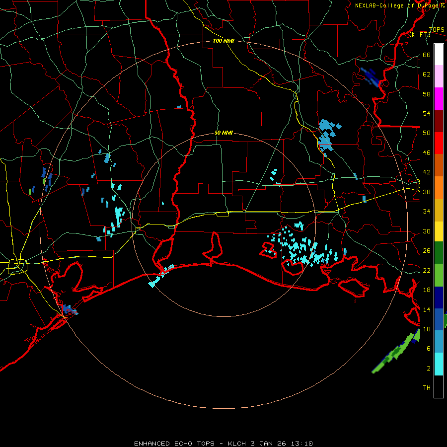Click the 62 value on the legend
The width and height of the screenshot is (447, 447).
[427, 74]
